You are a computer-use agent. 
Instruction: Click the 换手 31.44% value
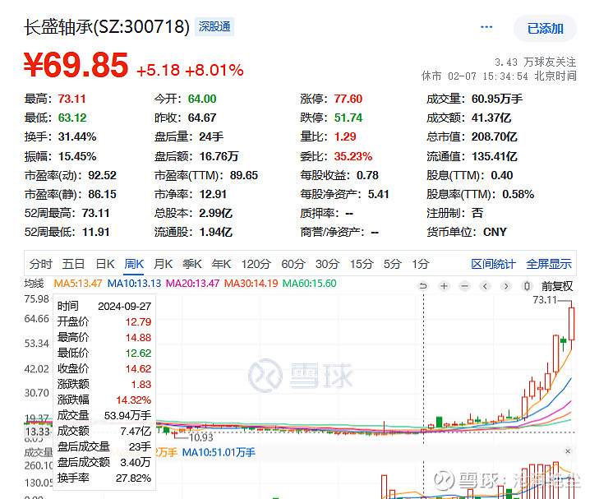[77, 136]
